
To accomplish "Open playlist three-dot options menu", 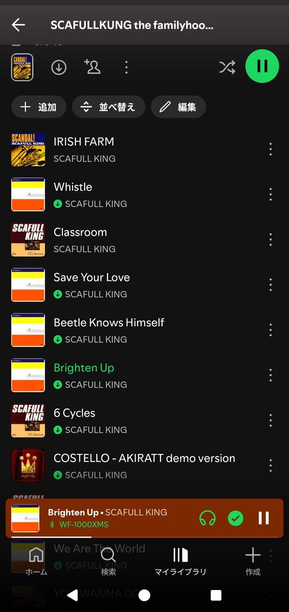I will click(x=126, y=67).
